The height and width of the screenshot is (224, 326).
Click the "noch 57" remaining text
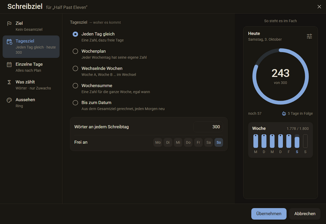pyautogui.click(x=255, y=113)
